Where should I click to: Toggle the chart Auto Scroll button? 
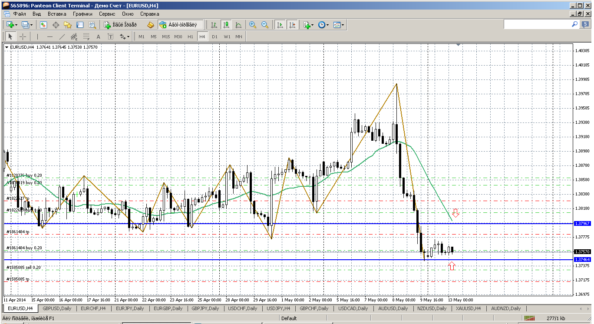coord(280,25)
